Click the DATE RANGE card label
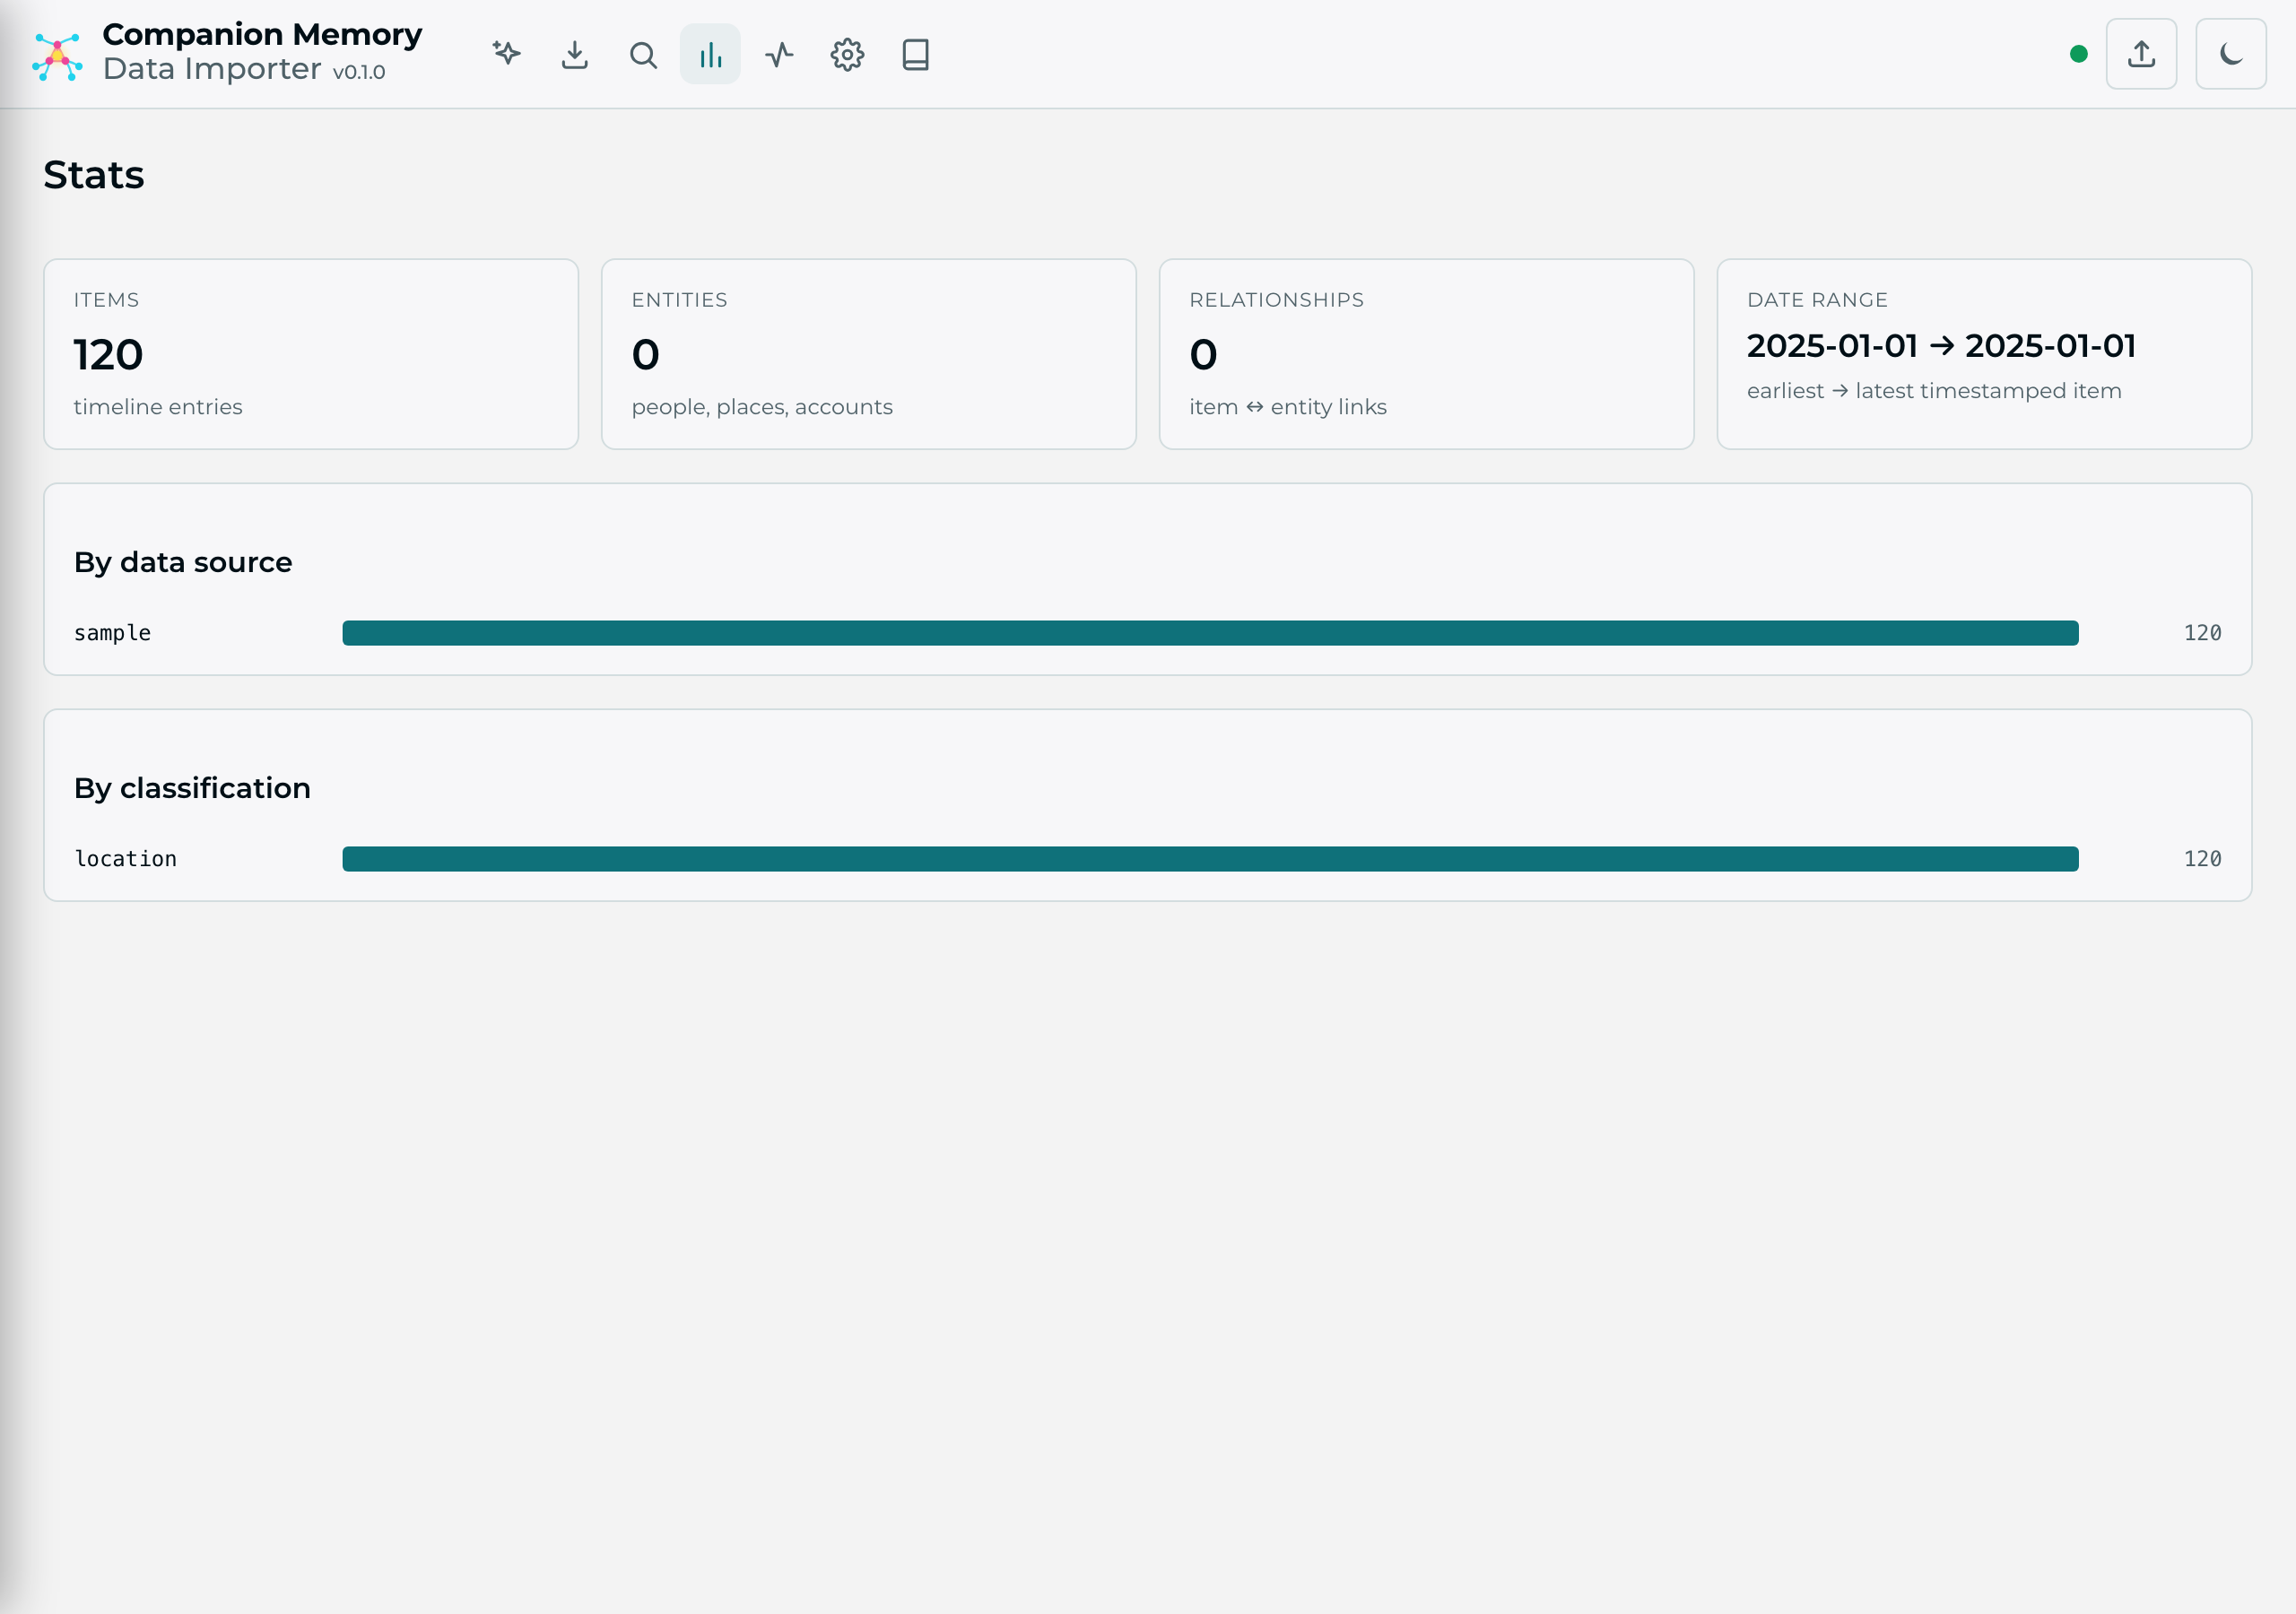The image size is (2296, 1614). (1817, 300)
